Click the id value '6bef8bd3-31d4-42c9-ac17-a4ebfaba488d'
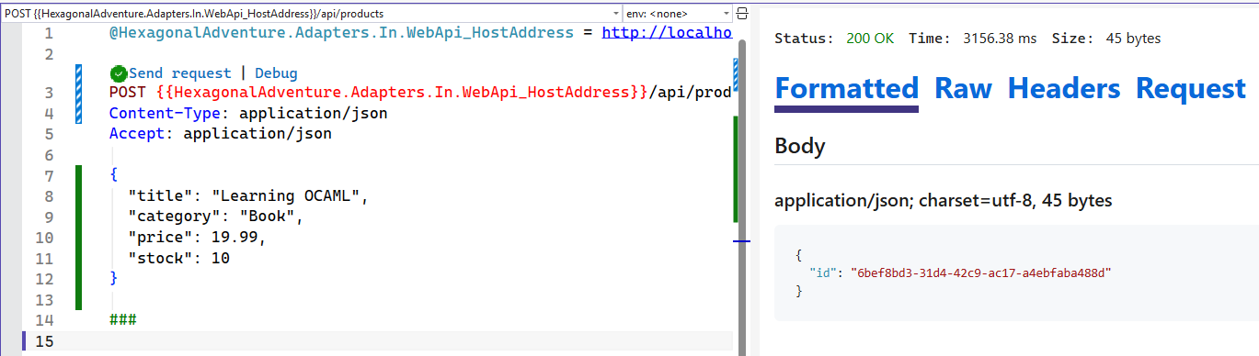The width and height of the screenshot is (1259, 356). tap(981, 273)
